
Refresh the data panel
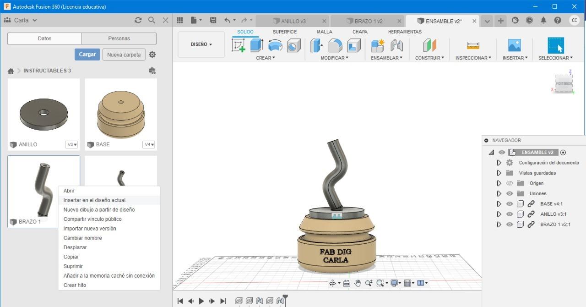click(138, 20)
